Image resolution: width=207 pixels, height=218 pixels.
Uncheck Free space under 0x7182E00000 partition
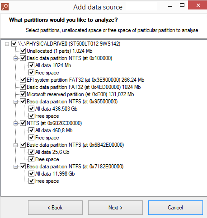tap(31, 181)
